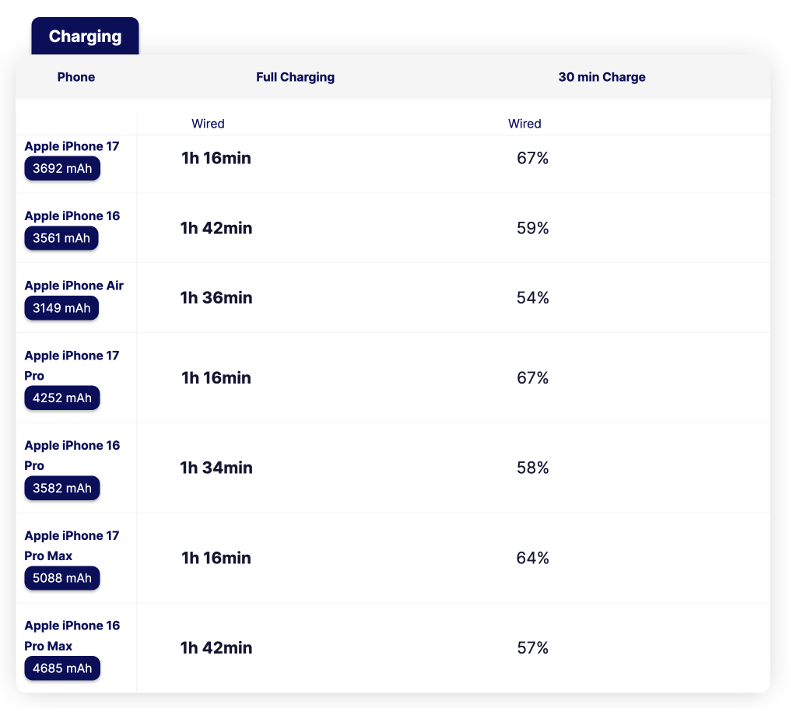Click the 30 min Charge header
Image resolution: width=789 pixels, height=708 pixels.
(601, 77)
